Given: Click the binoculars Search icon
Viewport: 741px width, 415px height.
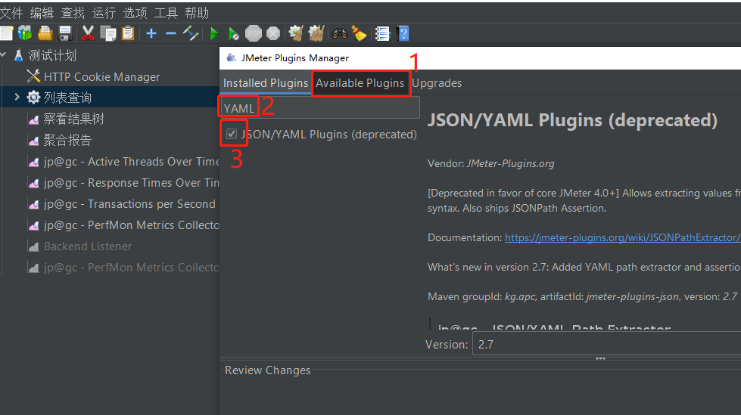Looking at the screenshot, I should coord(339,33).
